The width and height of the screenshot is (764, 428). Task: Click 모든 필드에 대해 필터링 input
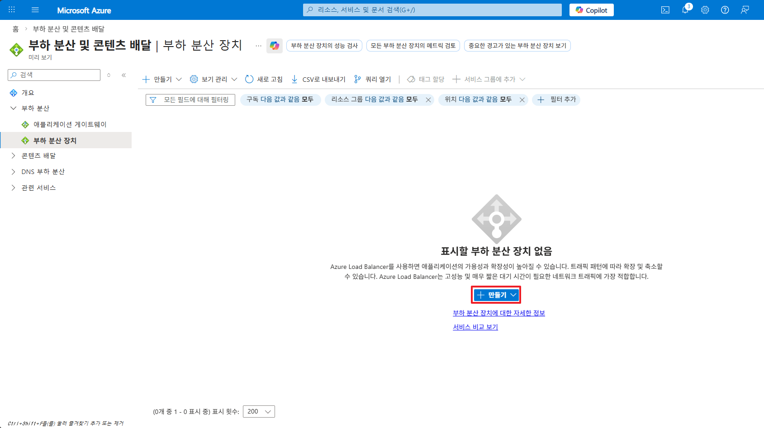pos(190,100)
